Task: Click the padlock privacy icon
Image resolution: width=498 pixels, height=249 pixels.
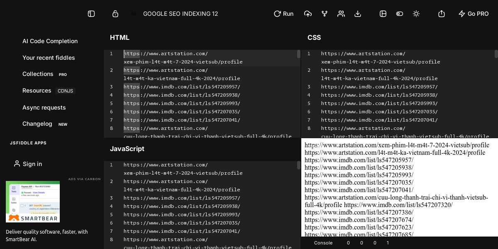Action: click(115, 14)
